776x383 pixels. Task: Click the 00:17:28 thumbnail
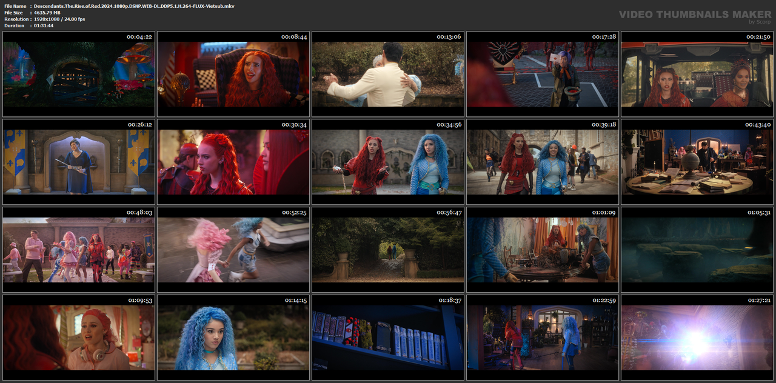tap(543, 74)
